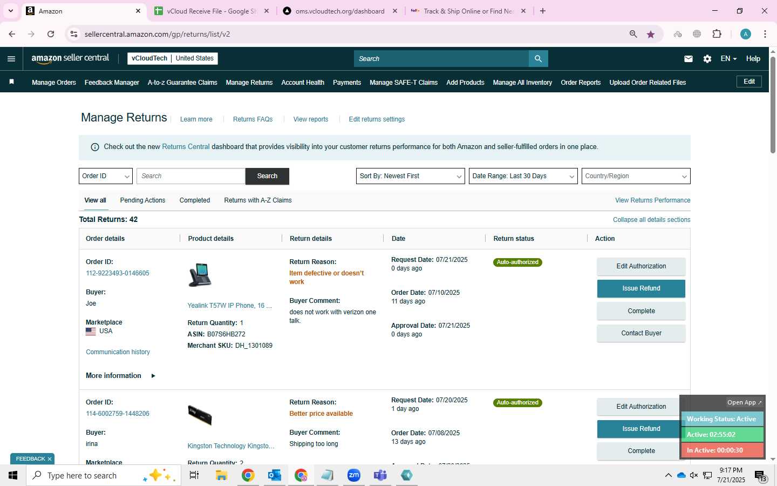Open View Returns Performance link
The height and width of the screenshot is (486, 777).
tap(652, 200)
